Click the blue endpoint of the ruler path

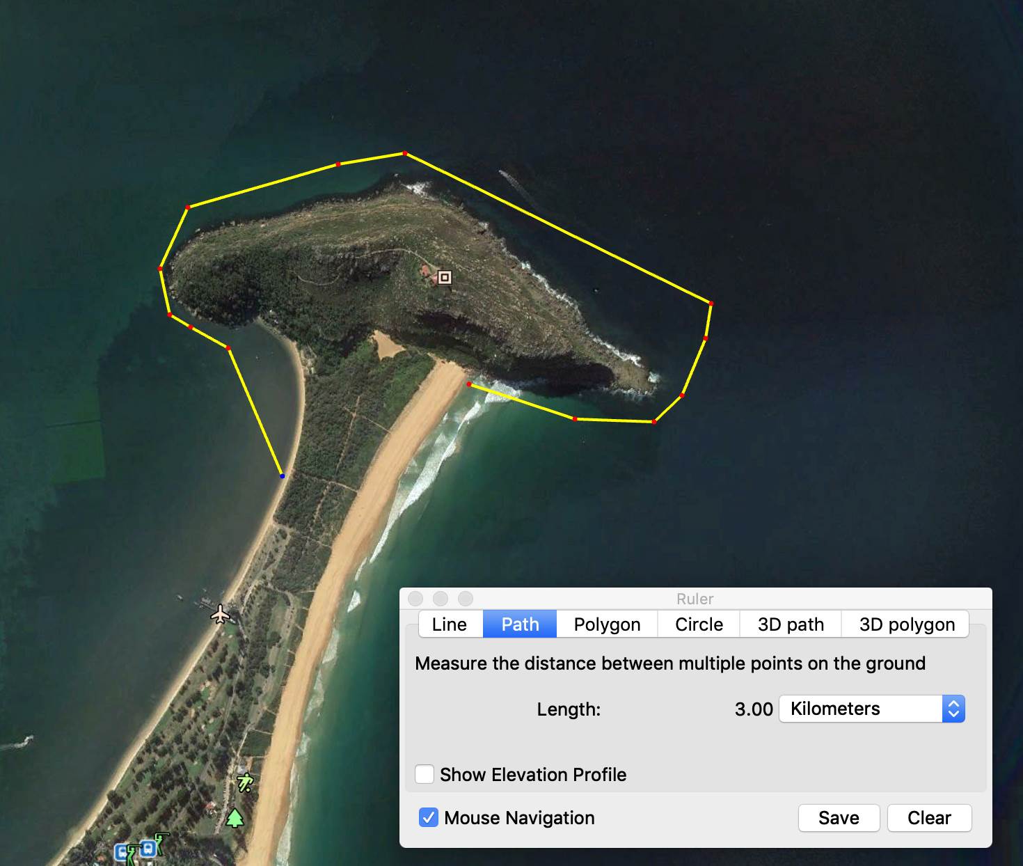282,476
